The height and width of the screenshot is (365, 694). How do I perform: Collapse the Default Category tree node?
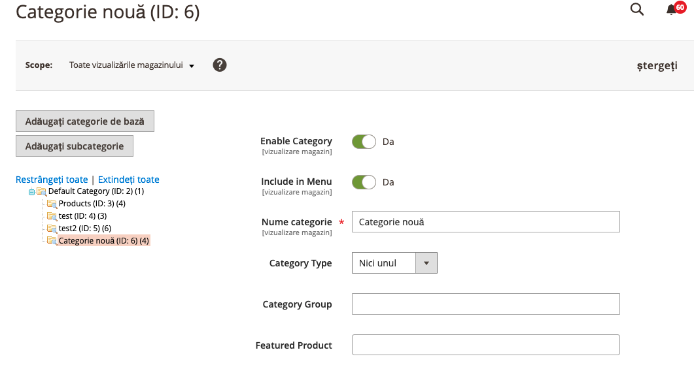click(31, 192)
